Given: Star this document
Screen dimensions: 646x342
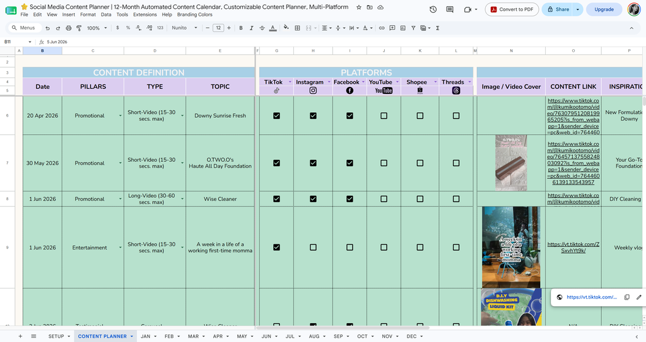Looking at the screenshot, I should click(x=359, y=7).
